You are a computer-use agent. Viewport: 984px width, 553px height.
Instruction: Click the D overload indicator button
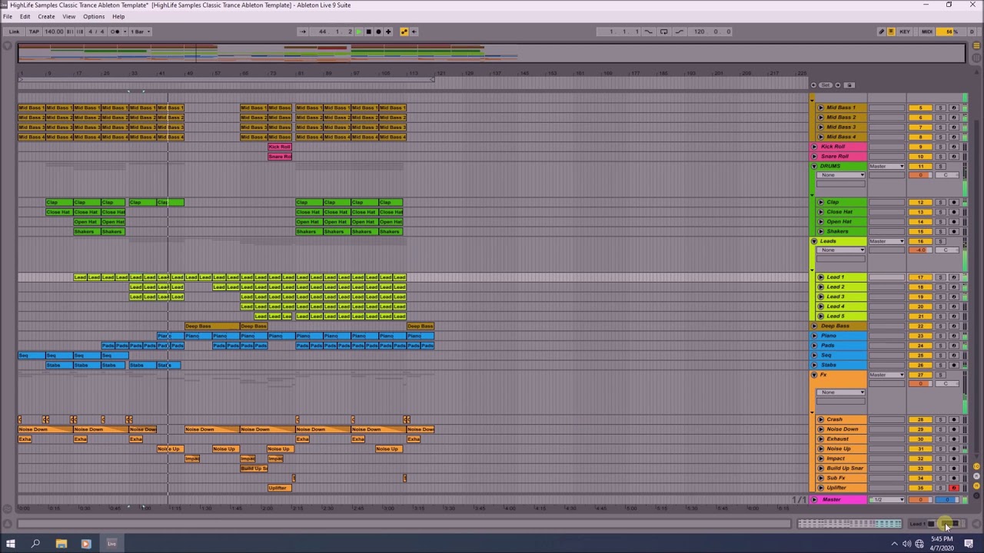pos(971,31)
